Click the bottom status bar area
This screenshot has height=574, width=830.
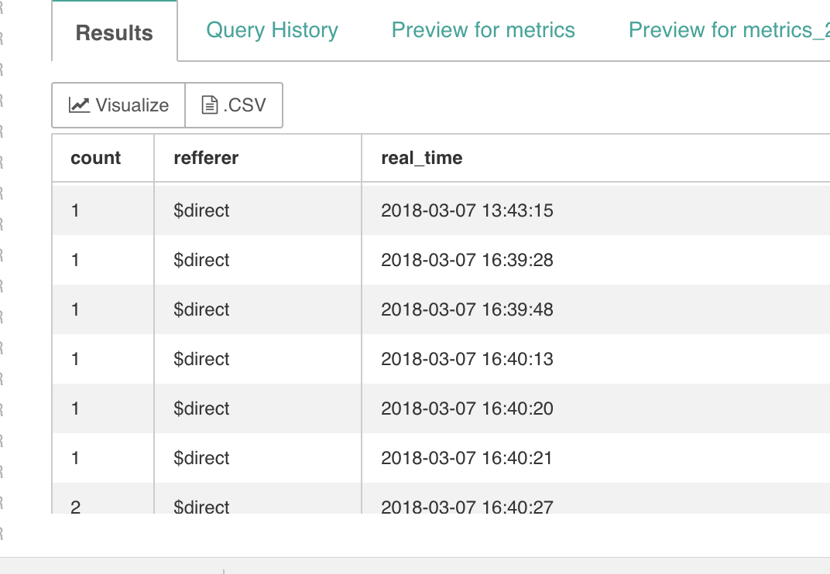tap(415, 566)
